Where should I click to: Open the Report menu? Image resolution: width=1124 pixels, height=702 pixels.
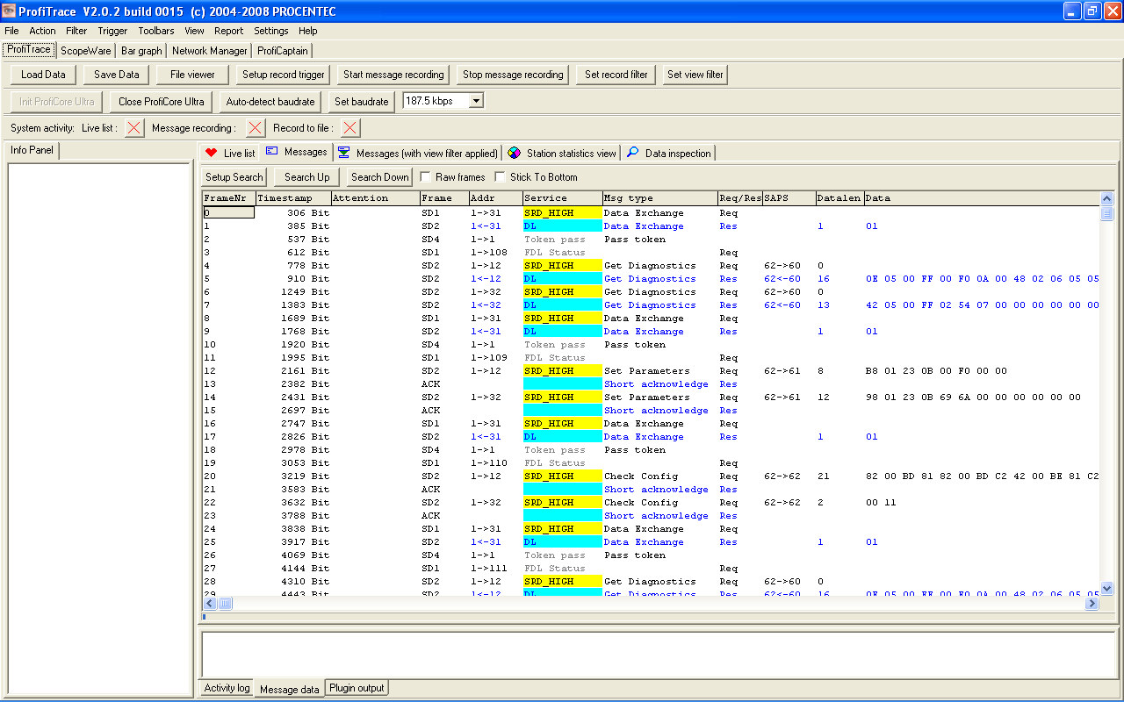coord(228,31)
